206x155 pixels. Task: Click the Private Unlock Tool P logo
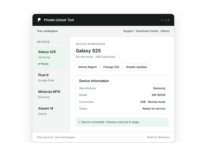tap(39, 20)
